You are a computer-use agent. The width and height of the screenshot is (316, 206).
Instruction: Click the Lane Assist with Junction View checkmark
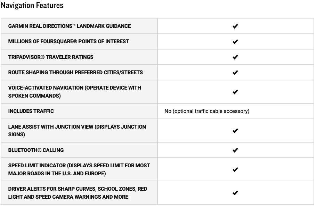click(x=235, y=131)
